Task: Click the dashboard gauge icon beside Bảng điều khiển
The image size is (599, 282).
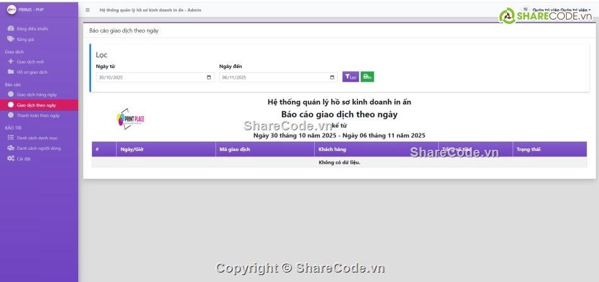Action: pyautogui.click(x=11, y=28)
